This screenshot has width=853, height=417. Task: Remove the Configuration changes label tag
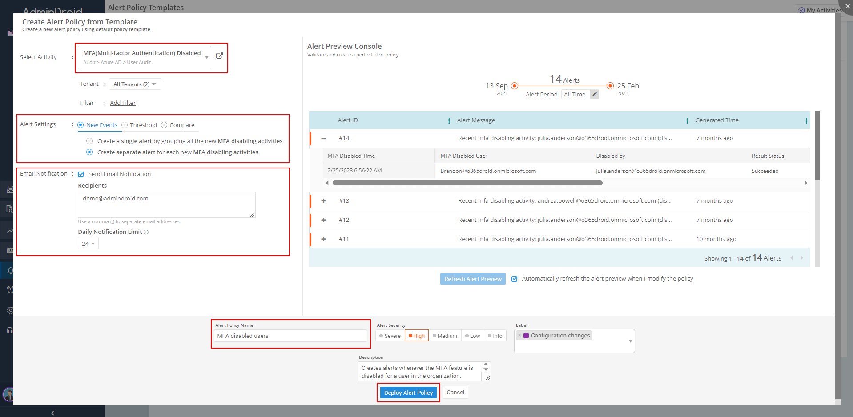coord(519,336)
